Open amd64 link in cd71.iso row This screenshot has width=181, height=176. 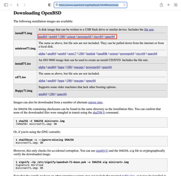[51, 80]
